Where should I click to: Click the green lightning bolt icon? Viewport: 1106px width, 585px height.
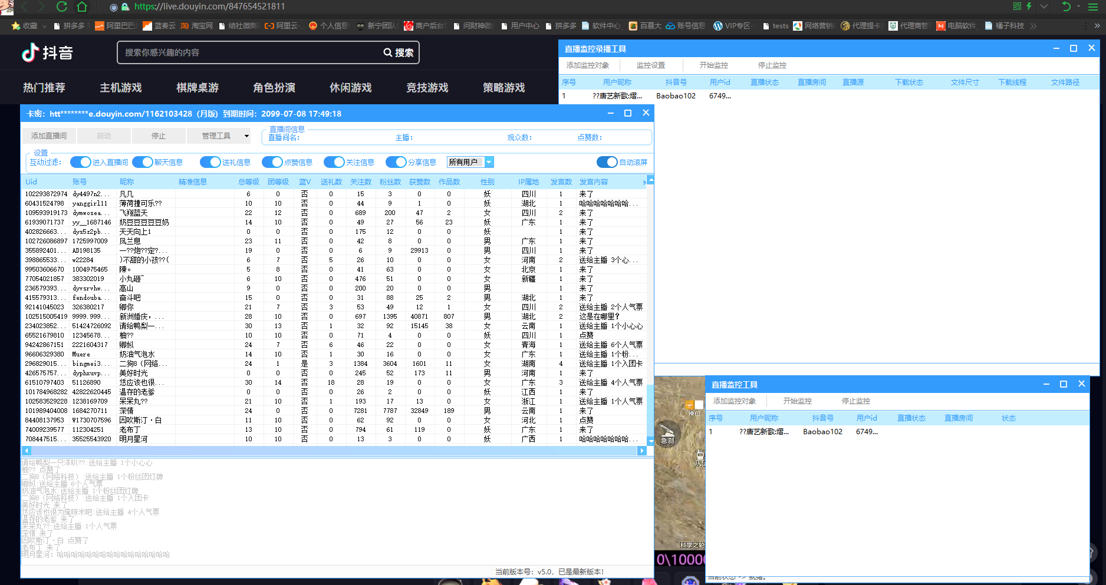[x=1029, y=6]
